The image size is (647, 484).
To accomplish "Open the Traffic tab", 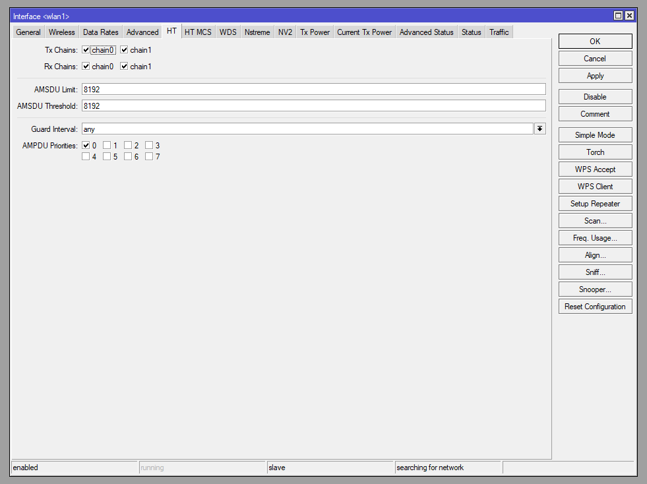I will (x=499, y=32).
